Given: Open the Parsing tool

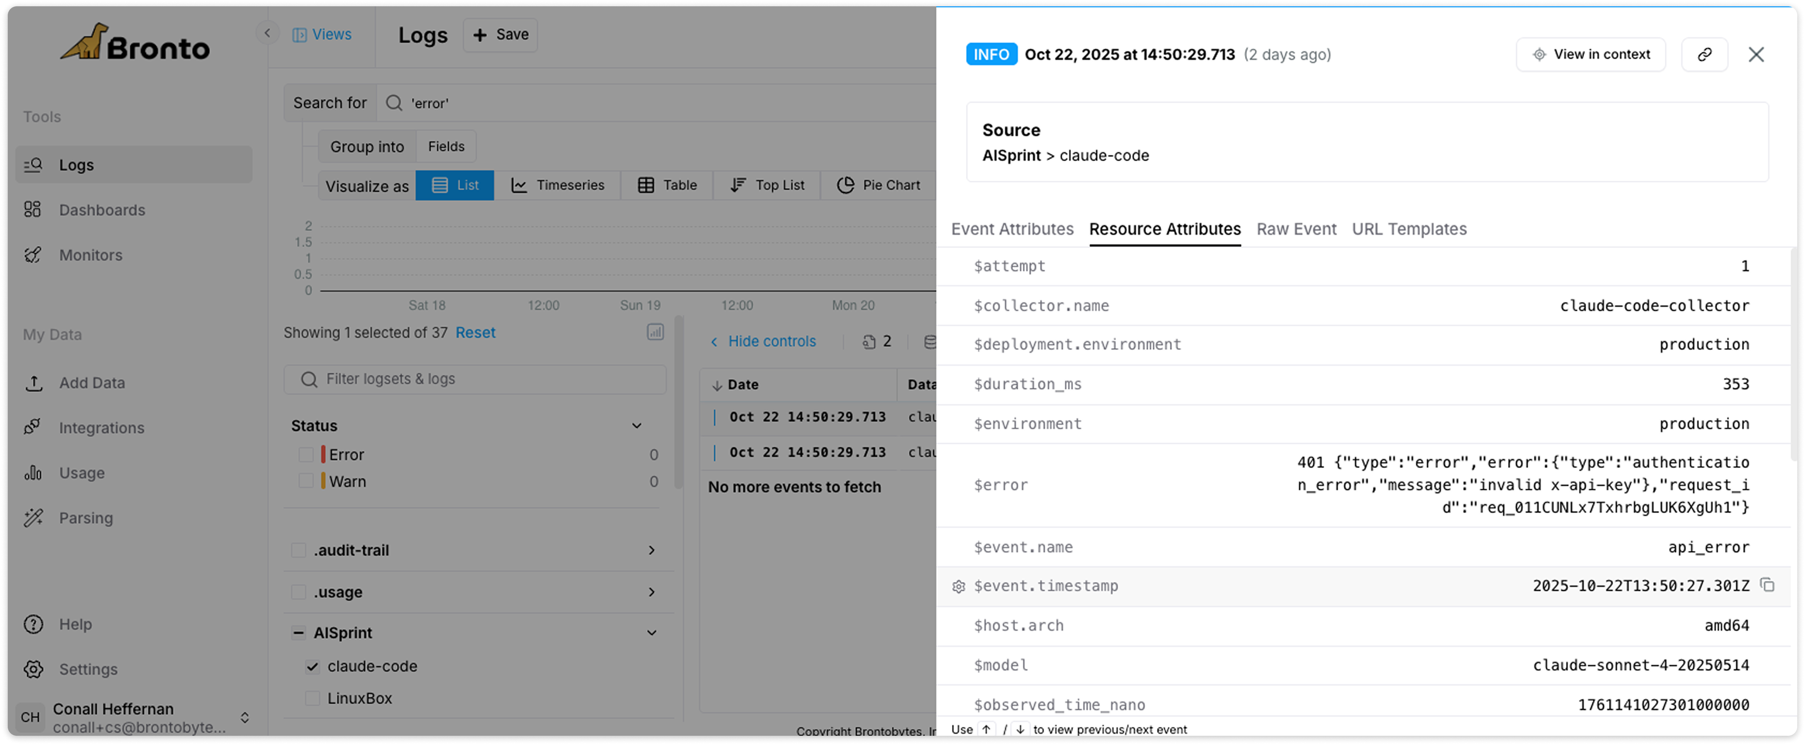Looking at the screenshot, I should tap(86, 518).
